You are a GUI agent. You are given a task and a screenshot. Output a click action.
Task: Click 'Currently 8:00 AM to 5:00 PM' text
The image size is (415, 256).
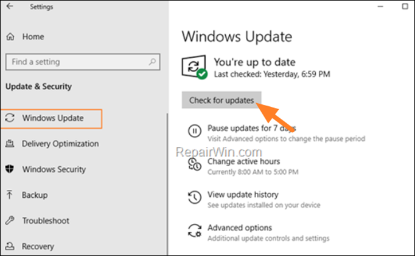pyautogui.click(x=253, y=172)
